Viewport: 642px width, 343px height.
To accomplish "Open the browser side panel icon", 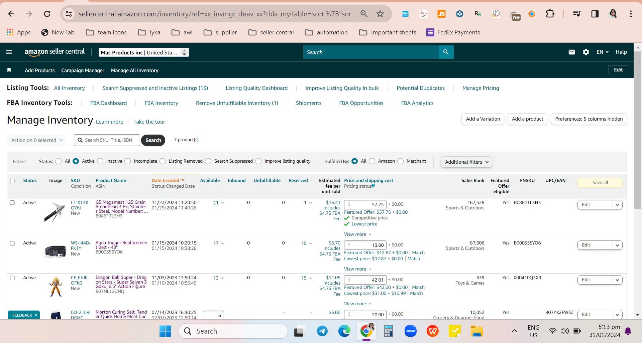I will click(595, 14).
